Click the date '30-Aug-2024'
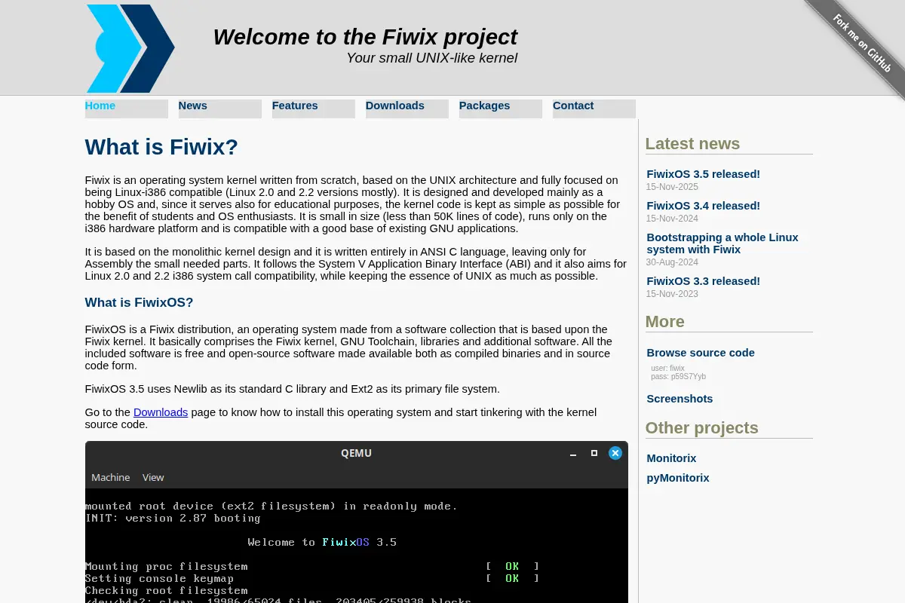 (x=672, y=262)
